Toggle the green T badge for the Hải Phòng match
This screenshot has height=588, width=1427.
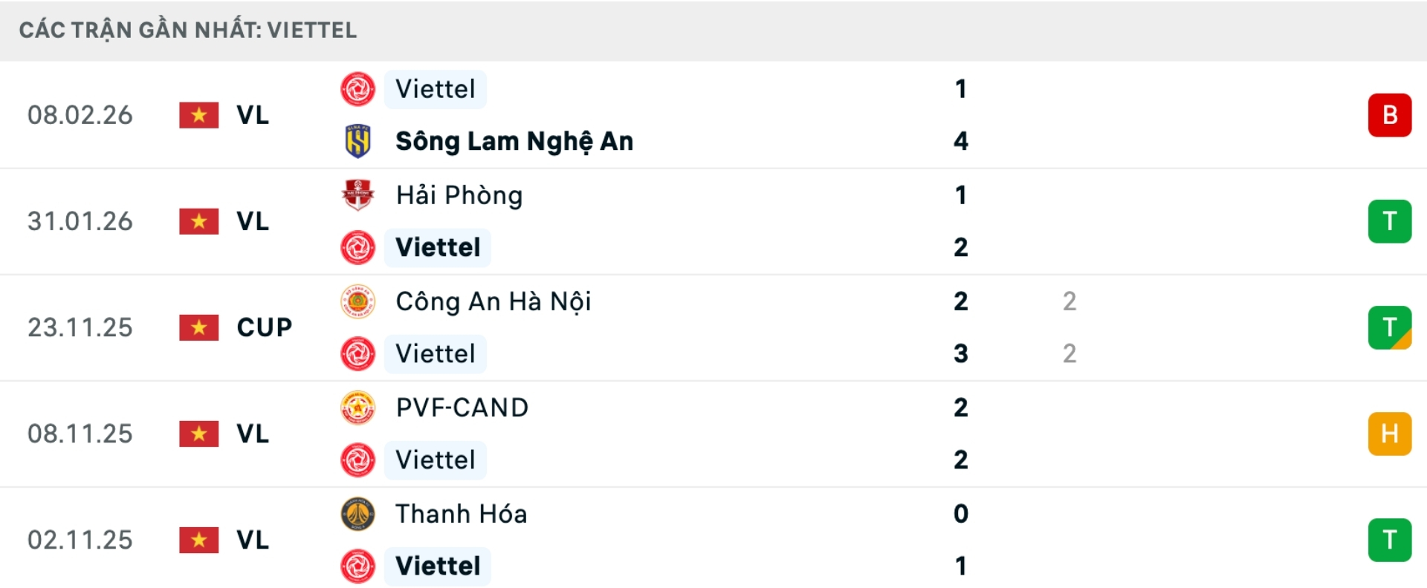coord(1390,221)
